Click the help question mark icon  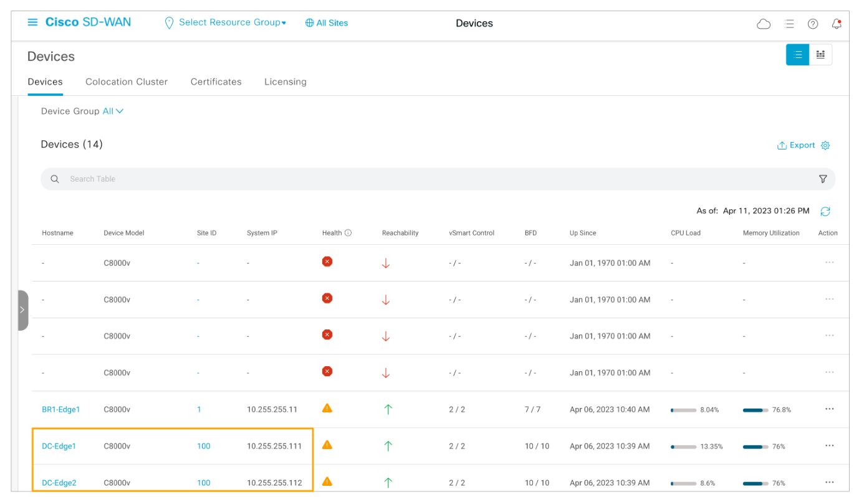click(x=813, y=24)
